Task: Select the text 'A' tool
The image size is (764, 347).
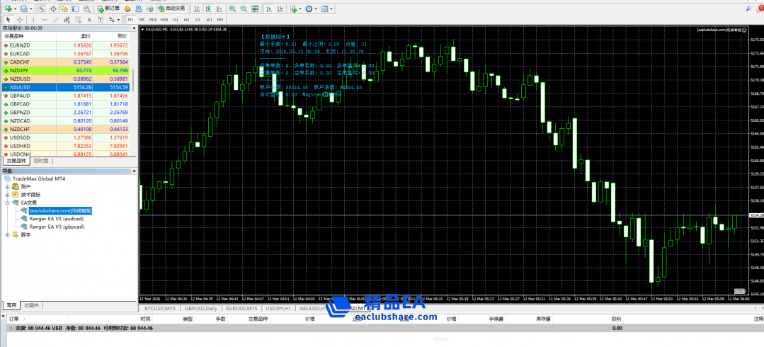Action: point(89,20)
